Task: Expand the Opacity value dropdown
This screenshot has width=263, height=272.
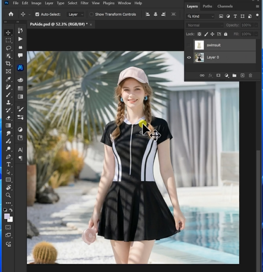Action: [256, 25]
